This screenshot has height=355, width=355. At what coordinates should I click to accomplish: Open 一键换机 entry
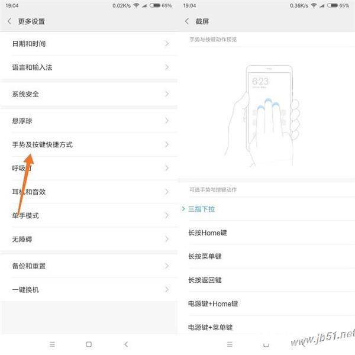pyautogui.click(x=89, y=289)
